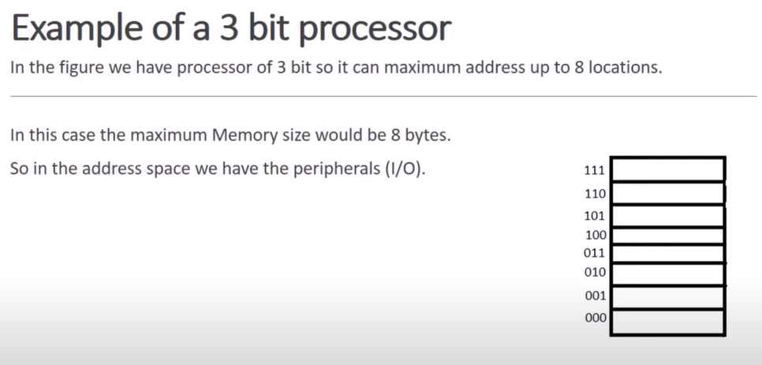This screenshot has width=762, height=365.
Task: Select the 011 address label
Action: 594,253
